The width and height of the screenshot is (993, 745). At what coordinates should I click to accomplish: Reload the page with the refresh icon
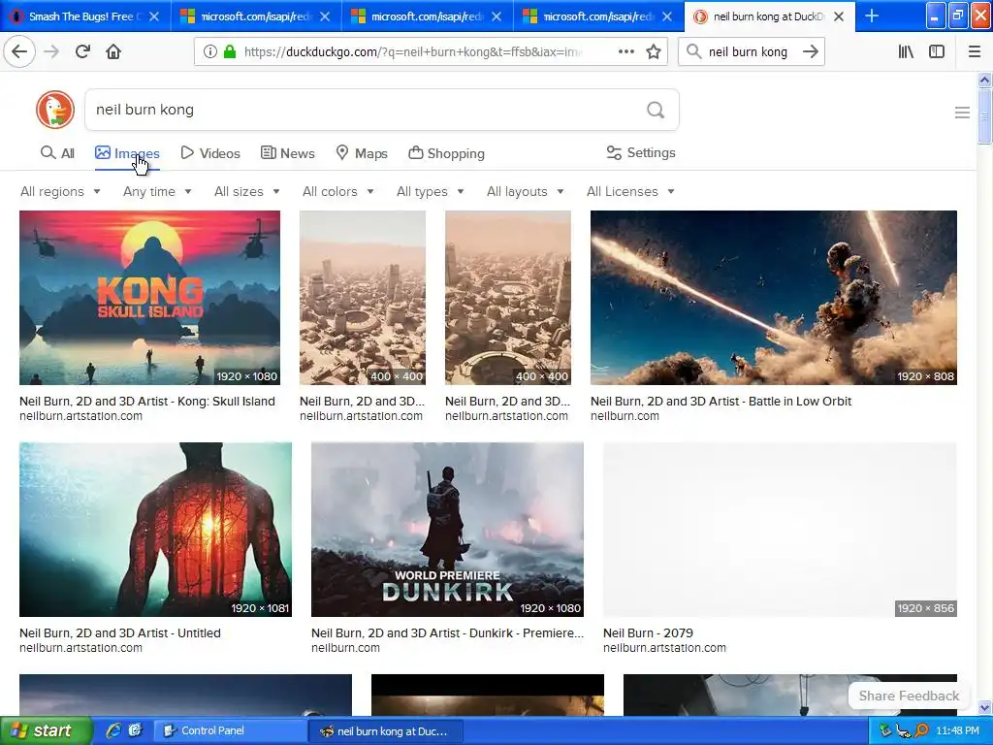click(x=82, y=52)
